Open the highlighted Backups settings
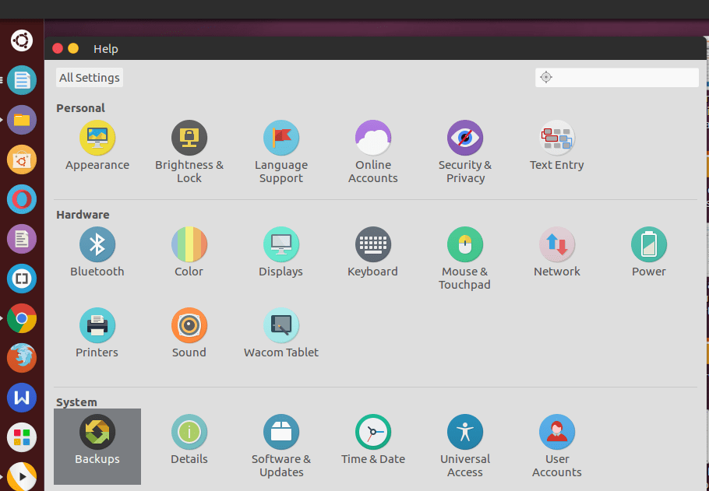The image size is (709, 491). point(97,447)
